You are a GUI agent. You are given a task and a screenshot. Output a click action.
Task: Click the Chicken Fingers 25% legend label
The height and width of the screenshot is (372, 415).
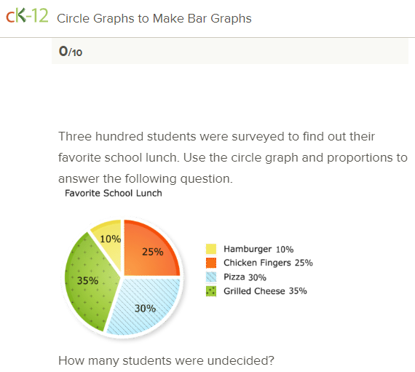tap(268, 263)
